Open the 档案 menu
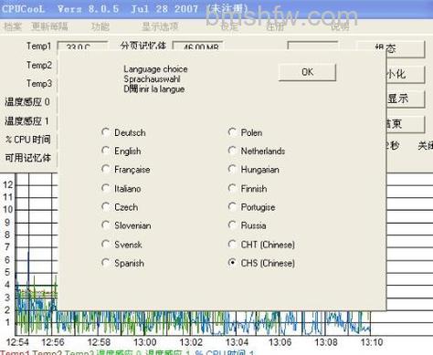Screen dimensions: 433x355 13,26
